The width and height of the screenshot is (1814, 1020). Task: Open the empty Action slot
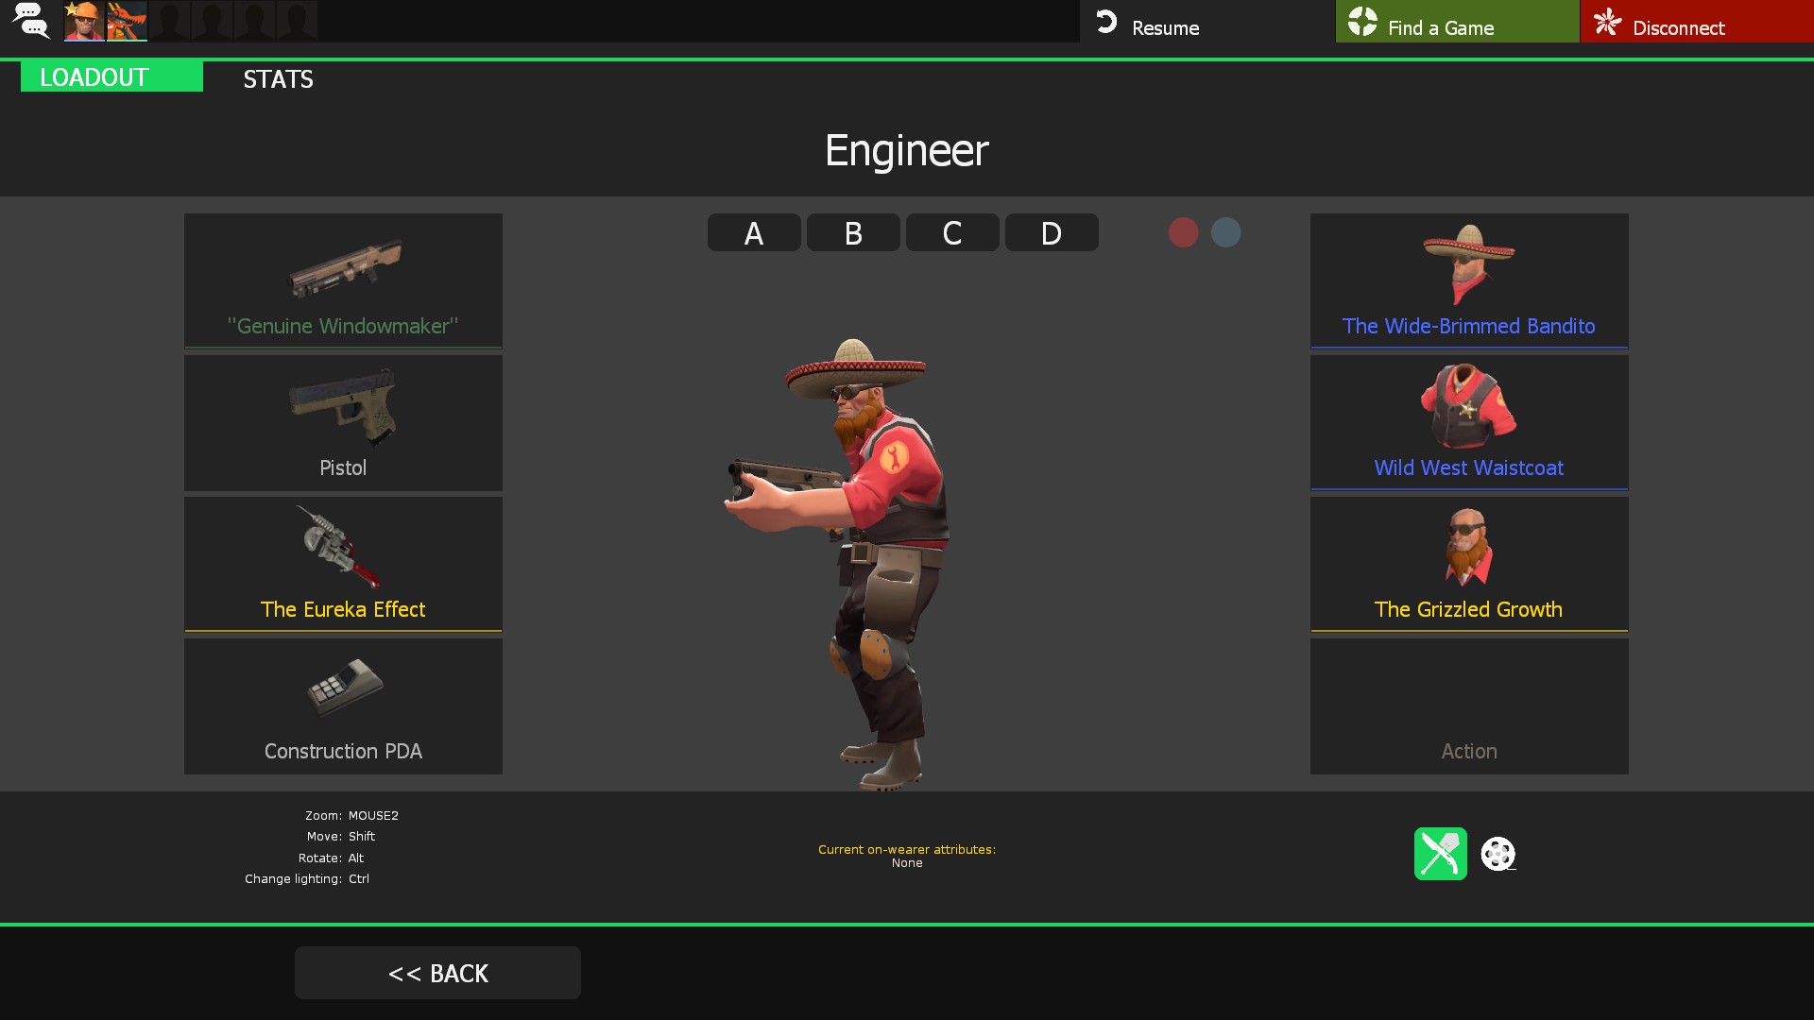click(x=1468, y=705)
